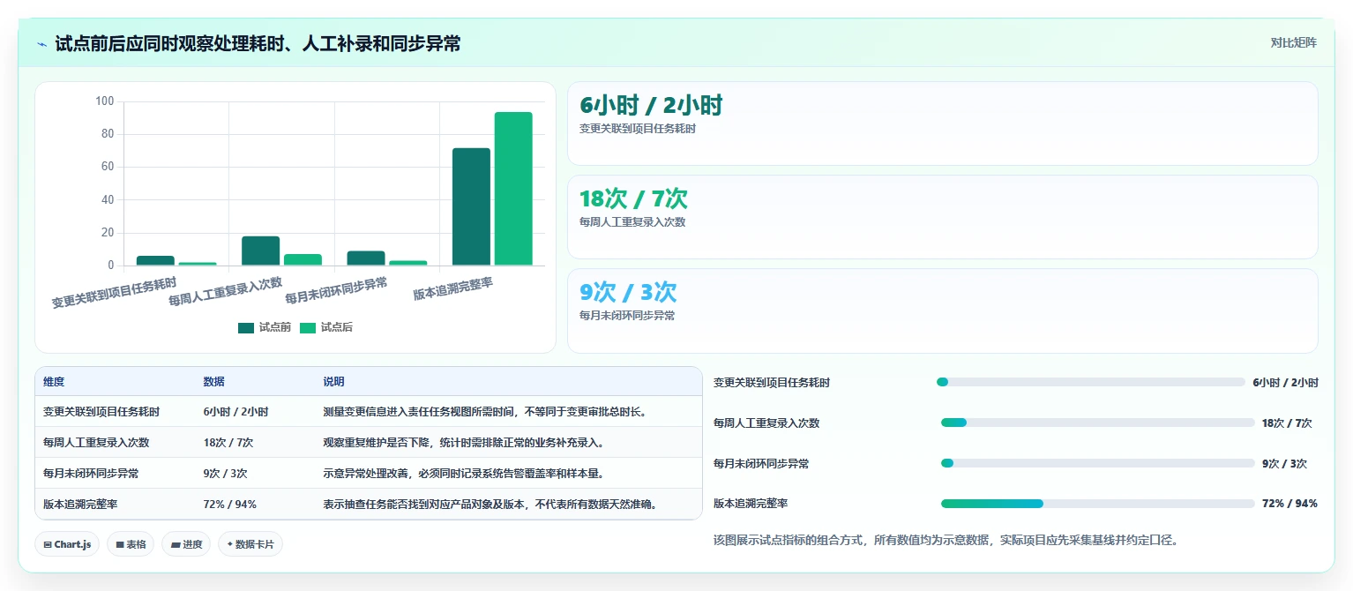Screen dimensions: 1353x591
Task: Click the explanation text starting 测量变更信息
Action: [485, 412]
